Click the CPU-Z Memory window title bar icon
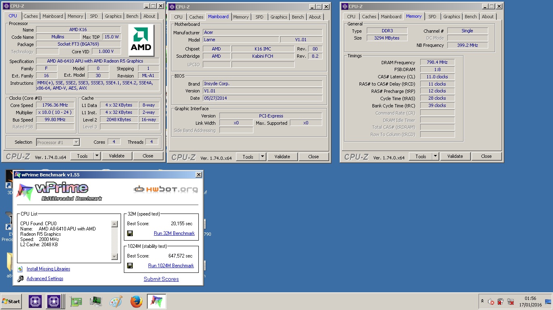Screen dimensions: 553x310 pos(345,6)
